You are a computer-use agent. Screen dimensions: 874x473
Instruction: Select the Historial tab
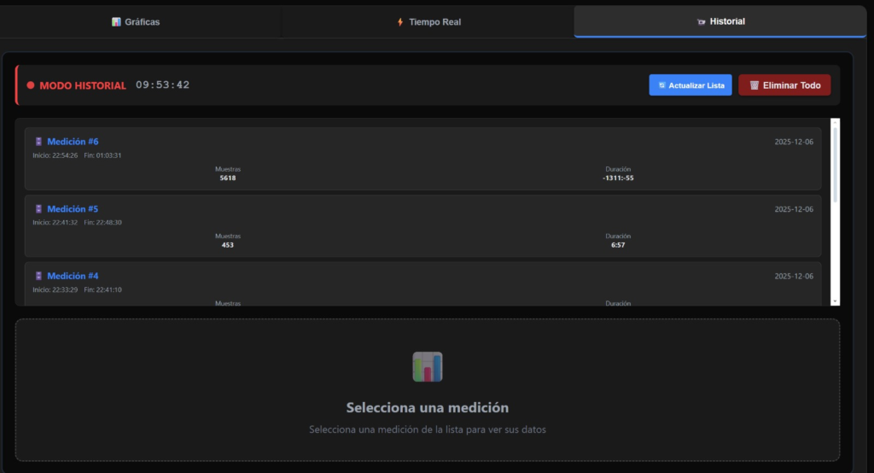720,21
